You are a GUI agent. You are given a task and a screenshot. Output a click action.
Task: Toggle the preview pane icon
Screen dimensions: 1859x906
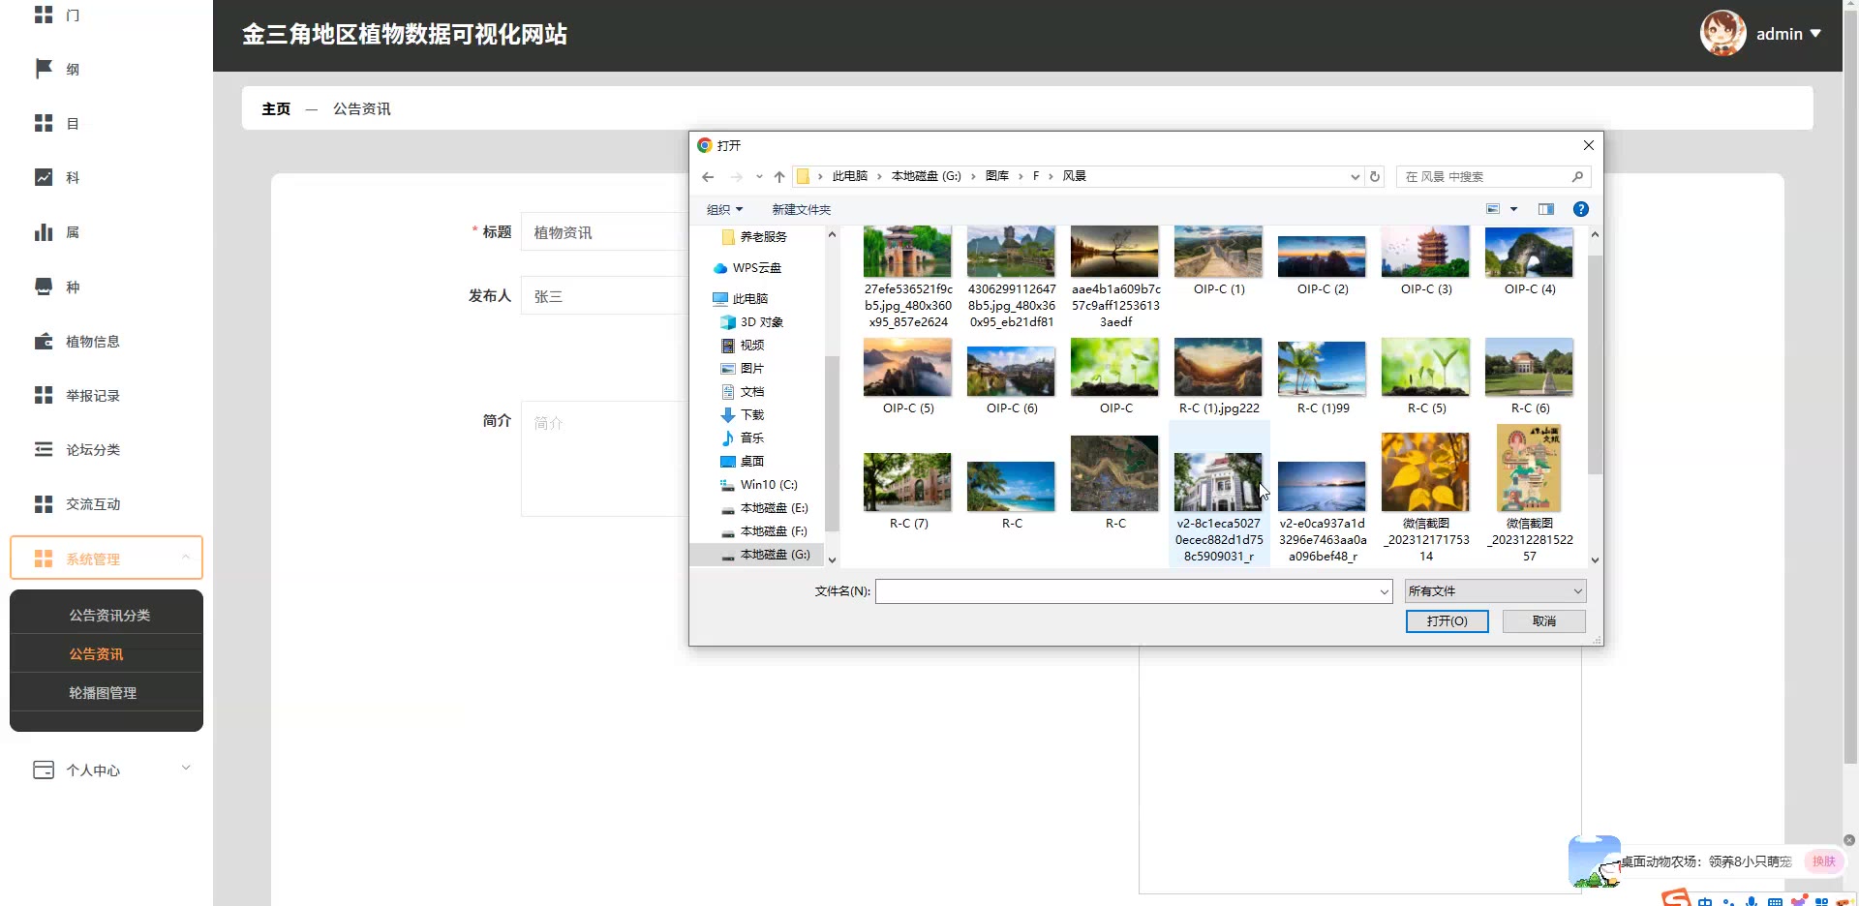(x=1545, y=209)
